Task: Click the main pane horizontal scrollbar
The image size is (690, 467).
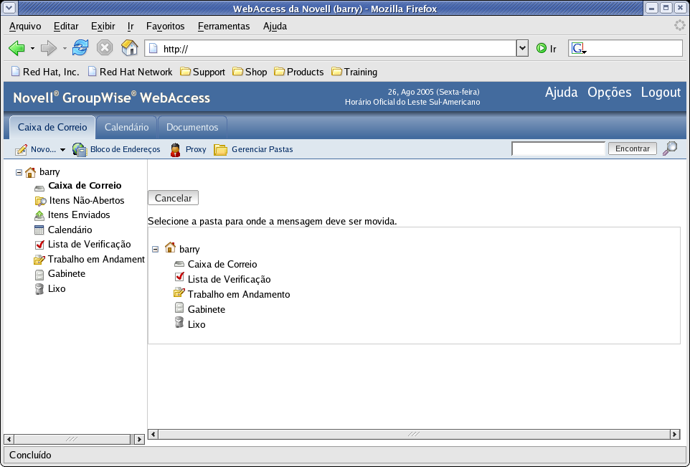Action: 414,434
